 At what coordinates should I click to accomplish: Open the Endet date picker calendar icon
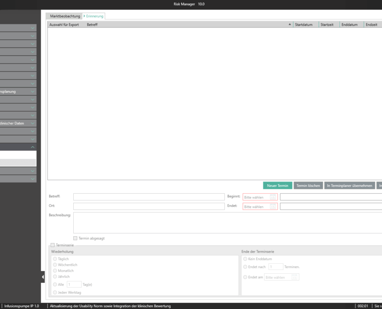click(273, 207)
